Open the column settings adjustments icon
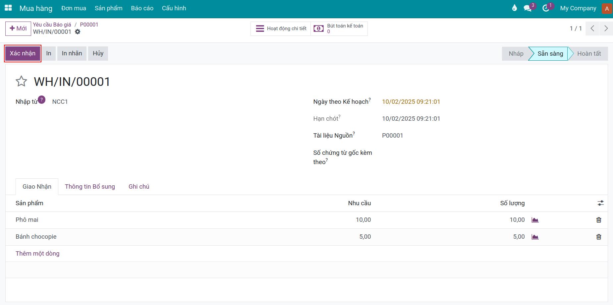The image size is (613, 305). [600, 203]
